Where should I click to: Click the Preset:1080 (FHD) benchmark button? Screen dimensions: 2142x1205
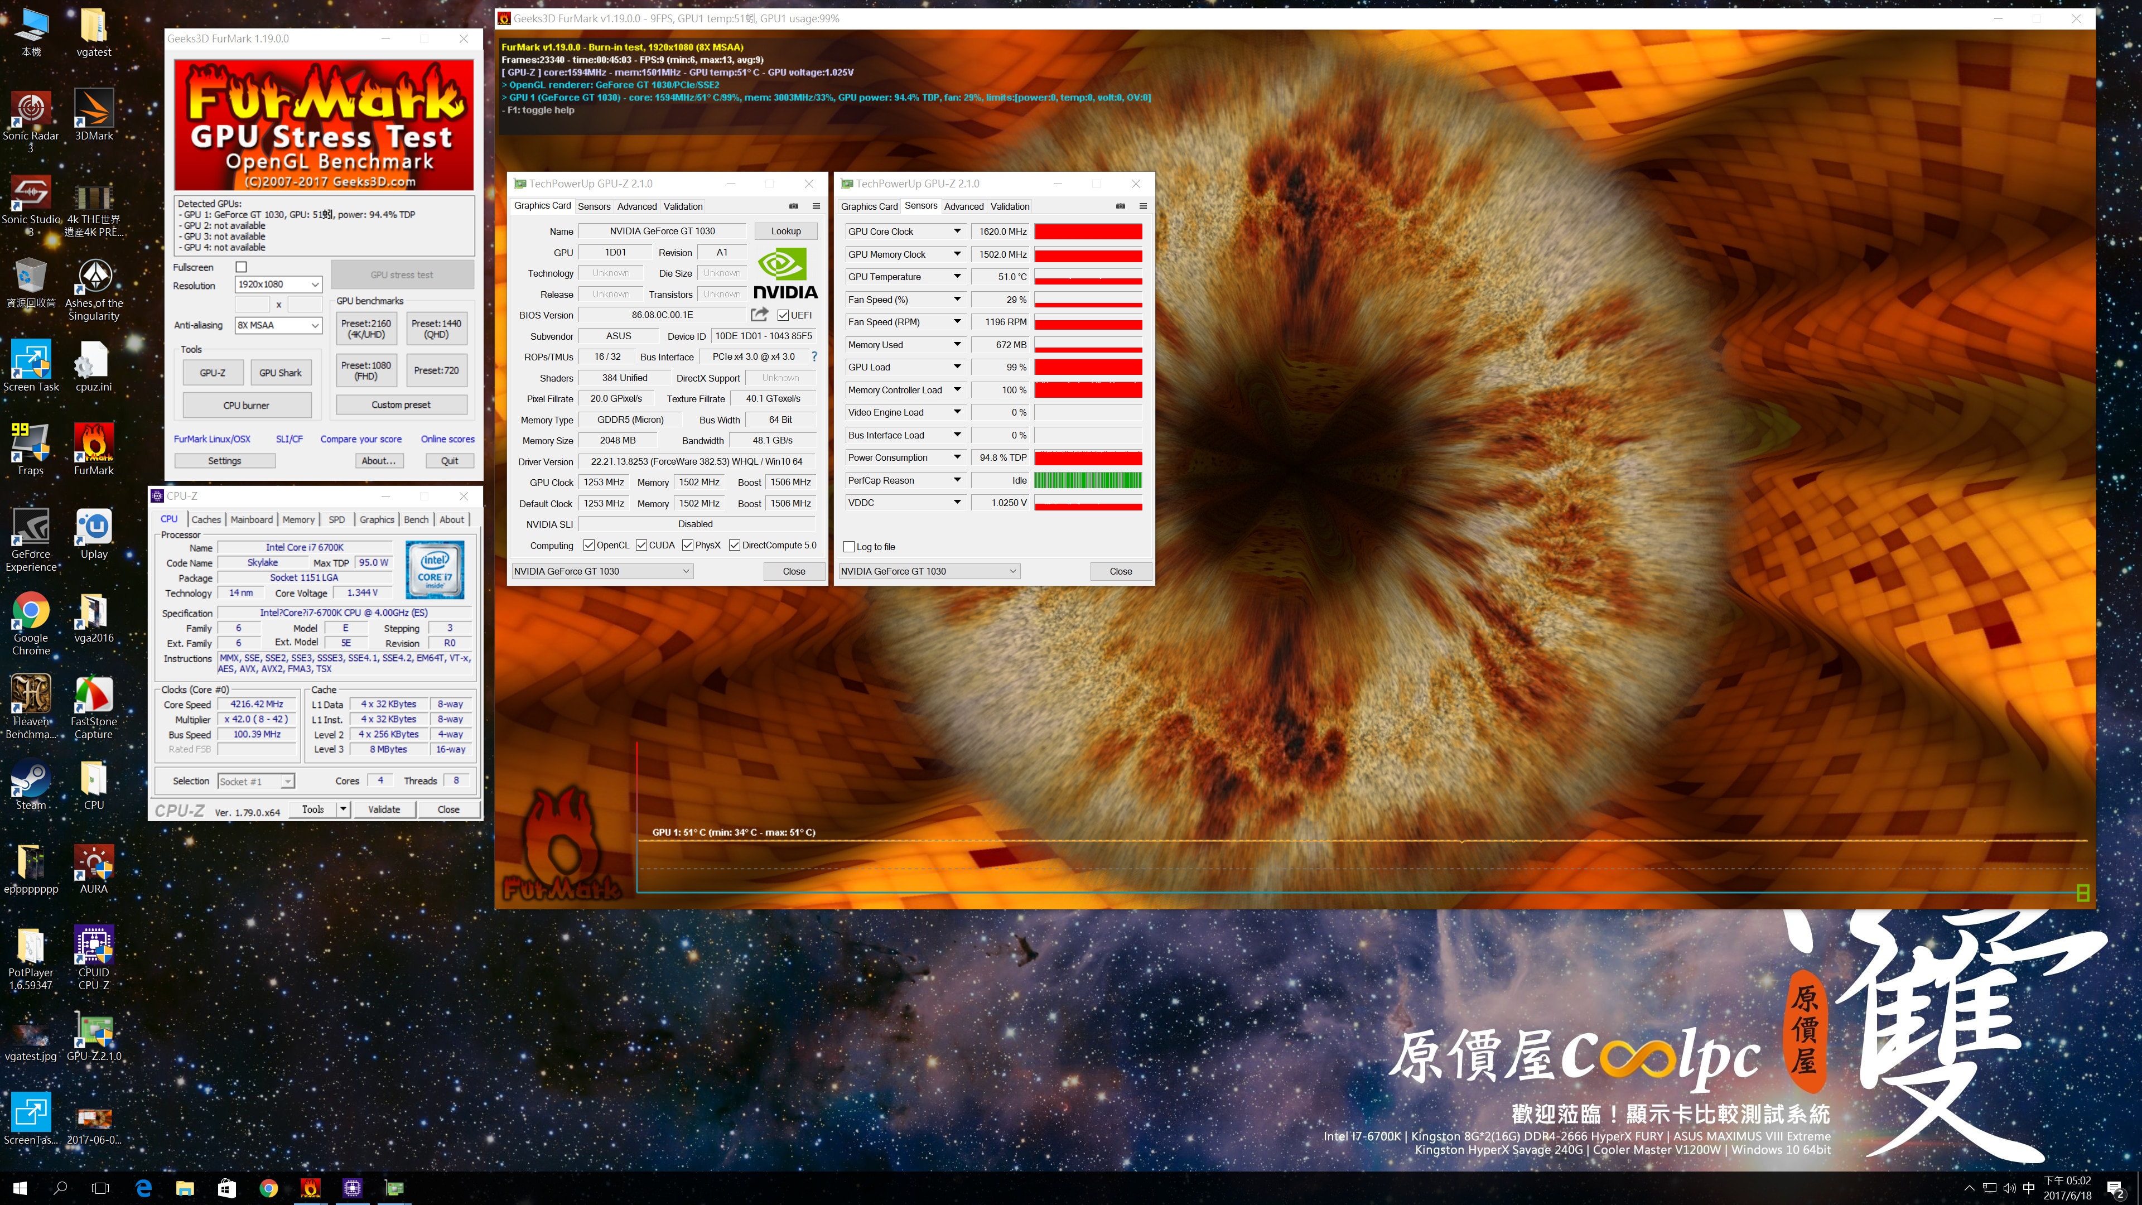(x=366, y=371)
